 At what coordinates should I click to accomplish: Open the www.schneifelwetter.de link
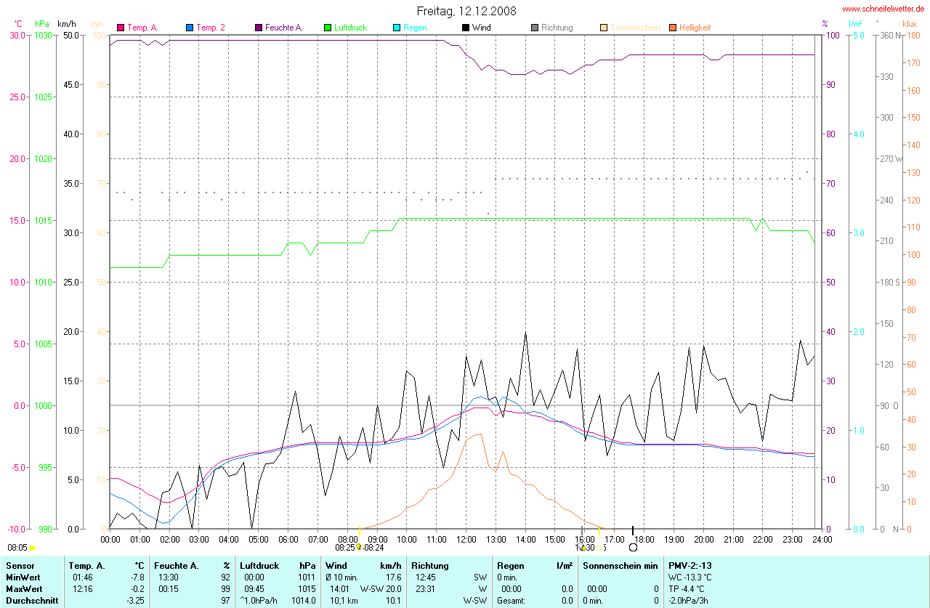click(x=883, y=9)
